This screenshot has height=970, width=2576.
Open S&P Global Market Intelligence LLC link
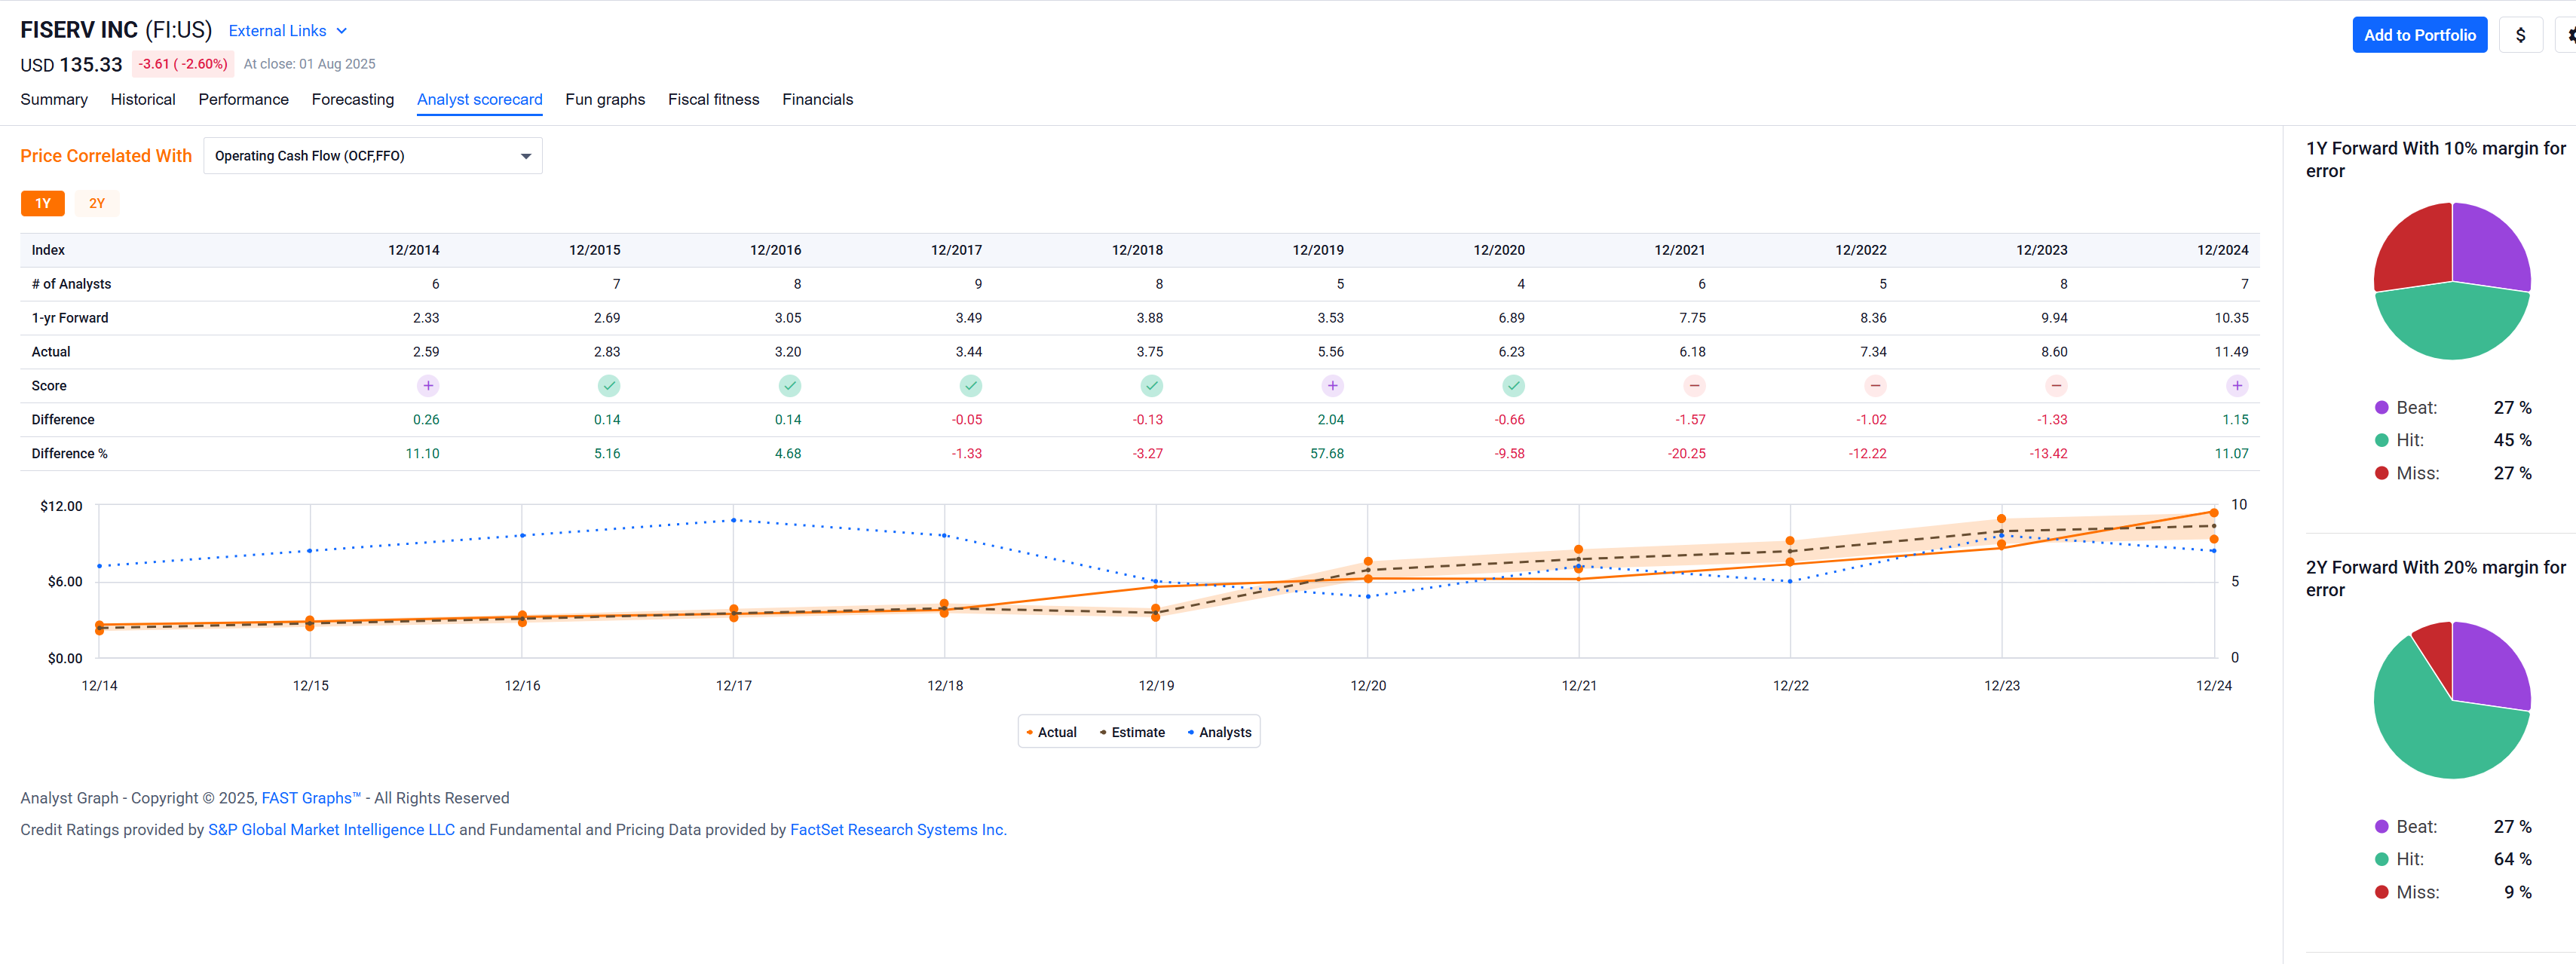[331, 831]
